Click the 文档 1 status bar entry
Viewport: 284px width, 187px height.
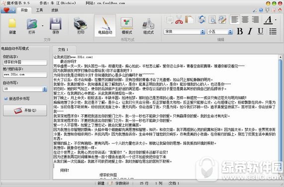[174, 183]
